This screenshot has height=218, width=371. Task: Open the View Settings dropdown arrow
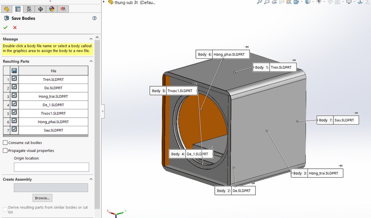[355, 2]
